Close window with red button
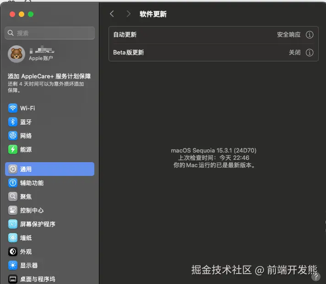 click(12, 14)
